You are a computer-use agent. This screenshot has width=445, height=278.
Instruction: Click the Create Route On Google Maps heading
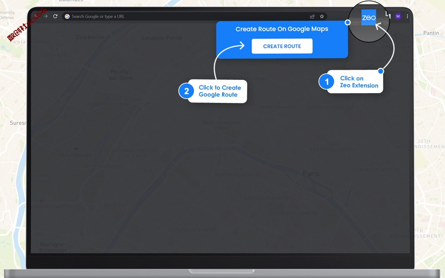coord(282,29)
